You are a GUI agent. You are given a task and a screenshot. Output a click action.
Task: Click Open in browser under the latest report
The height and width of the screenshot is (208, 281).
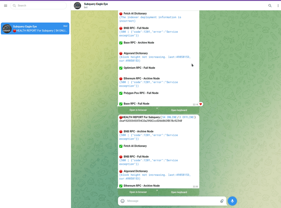[x=138, y=192]
